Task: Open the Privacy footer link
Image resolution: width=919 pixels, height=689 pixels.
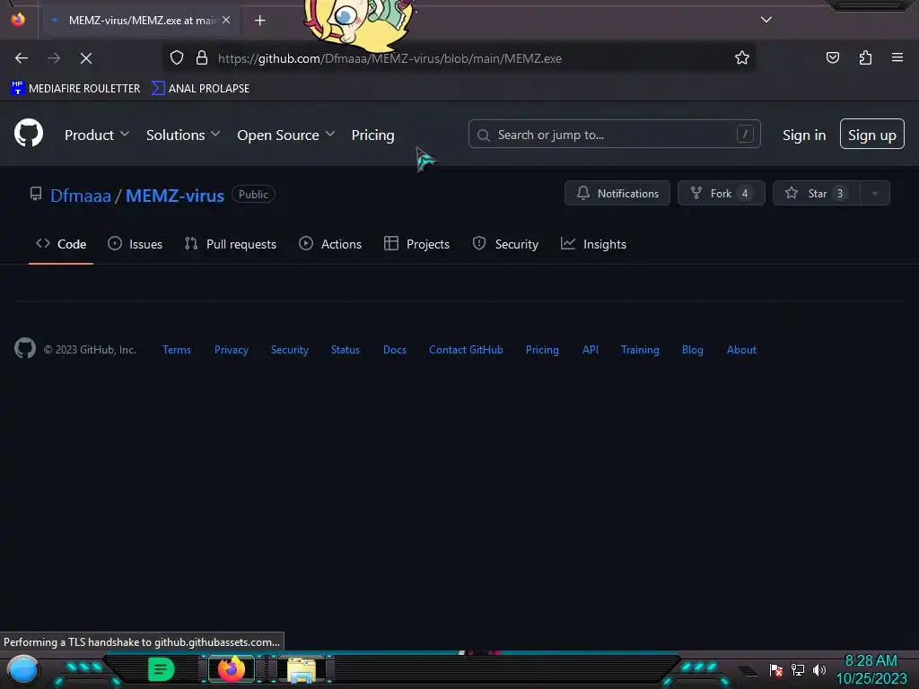Action: [232, 350]
